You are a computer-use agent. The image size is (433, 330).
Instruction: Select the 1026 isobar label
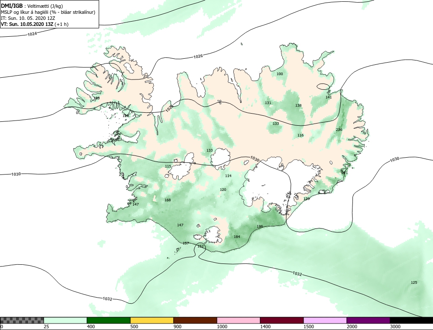click(198, 56)
